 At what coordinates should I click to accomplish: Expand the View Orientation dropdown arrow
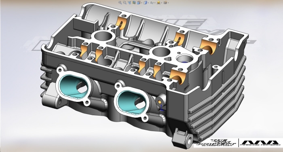pyautogui.click(x=141, y=3)
